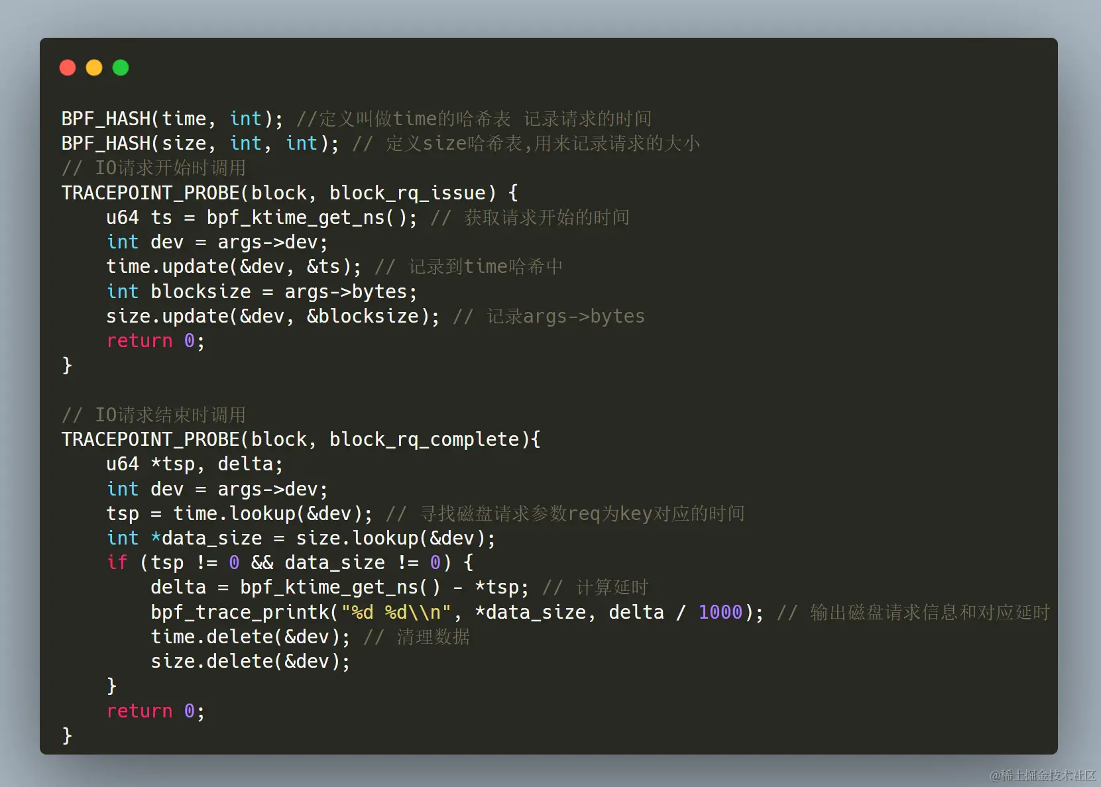Click the comment '//定义叫做time的哈希表 记录请求的时间'
Viewport: 1101px width, 787px height.
click(474, 119)
